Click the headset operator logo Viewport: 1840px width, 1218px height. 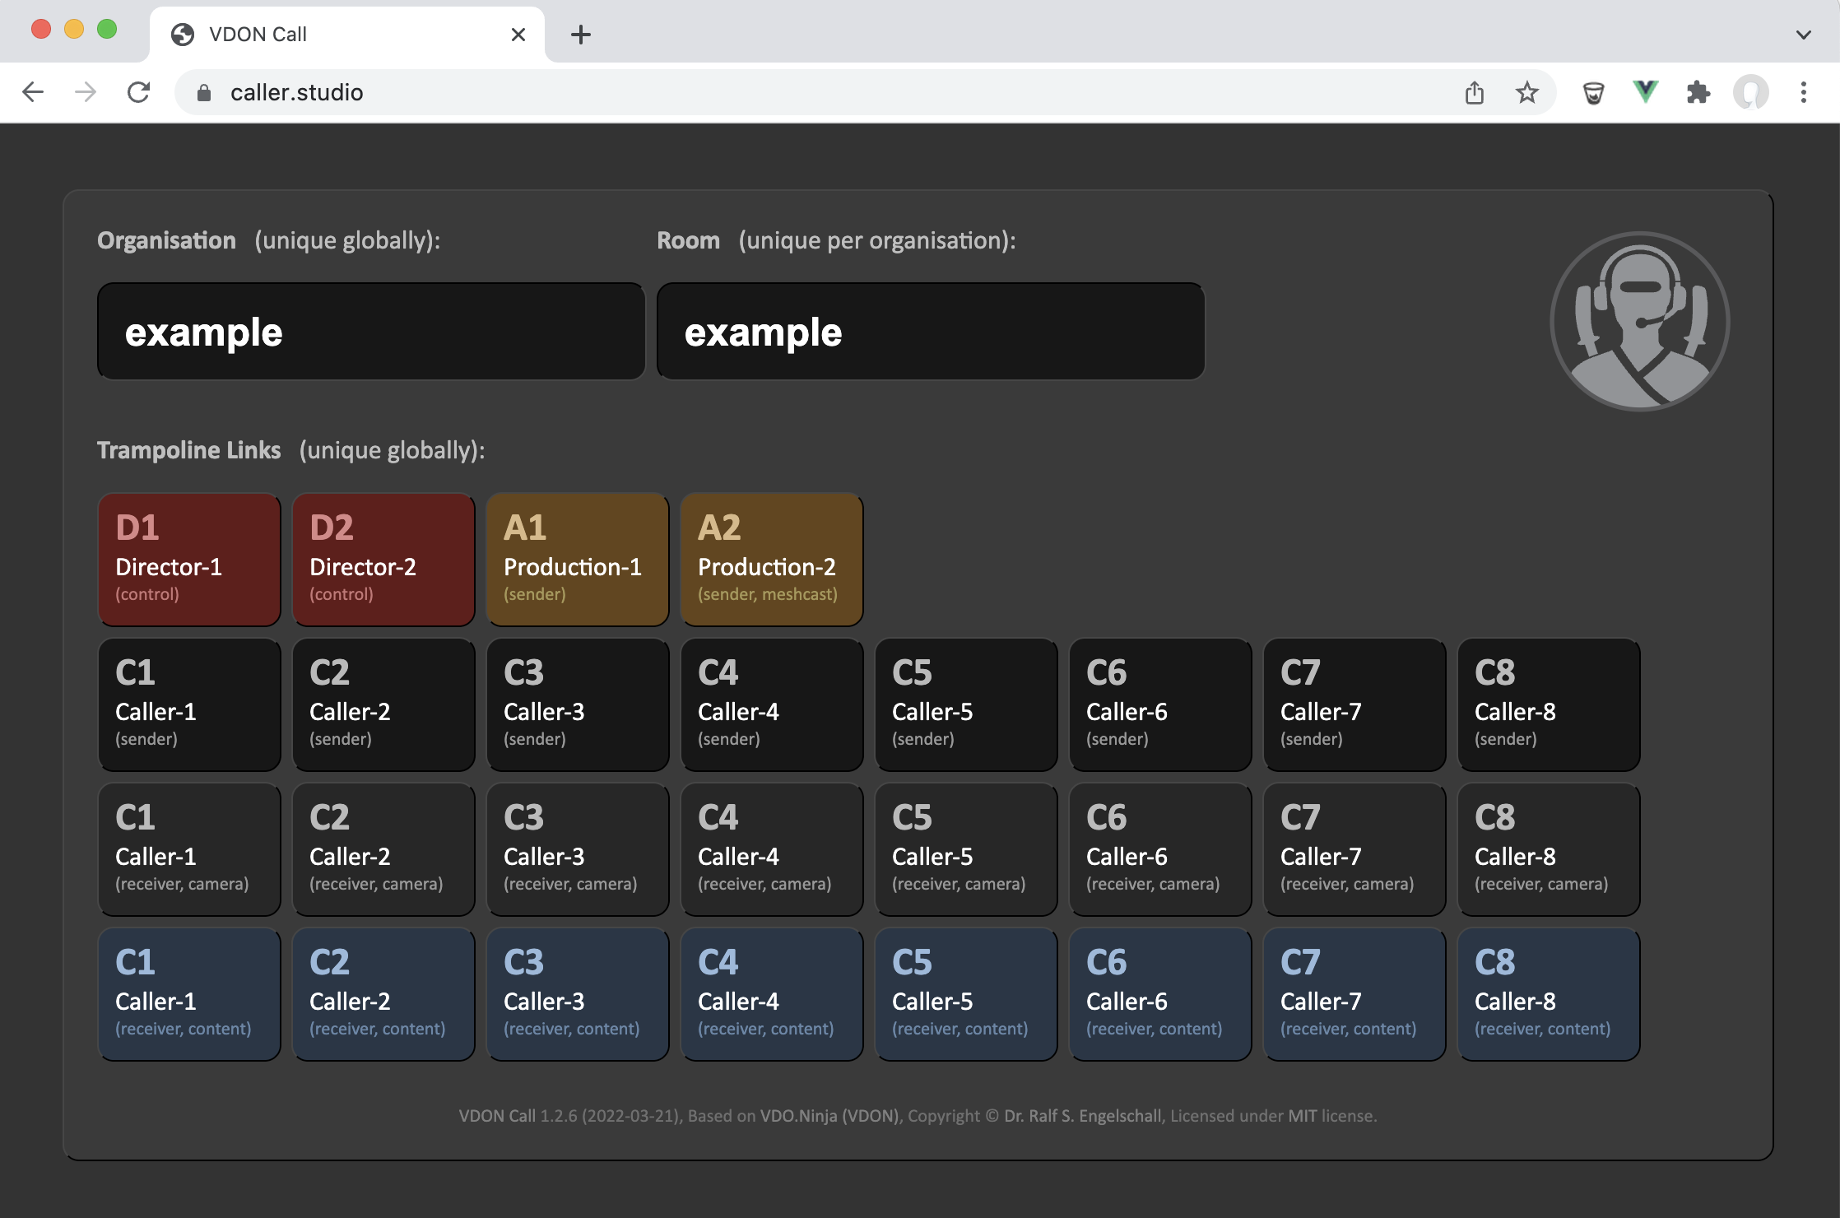(1639, 321)
